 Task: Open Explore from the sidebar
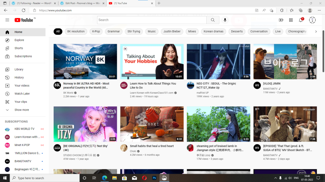coord(19,40)
